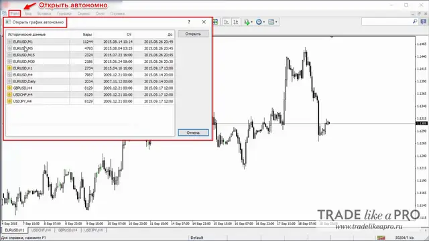Select the EURUSD,M15 history row
The height and width of the screenshot is (241, 429).
coord(90,55)
